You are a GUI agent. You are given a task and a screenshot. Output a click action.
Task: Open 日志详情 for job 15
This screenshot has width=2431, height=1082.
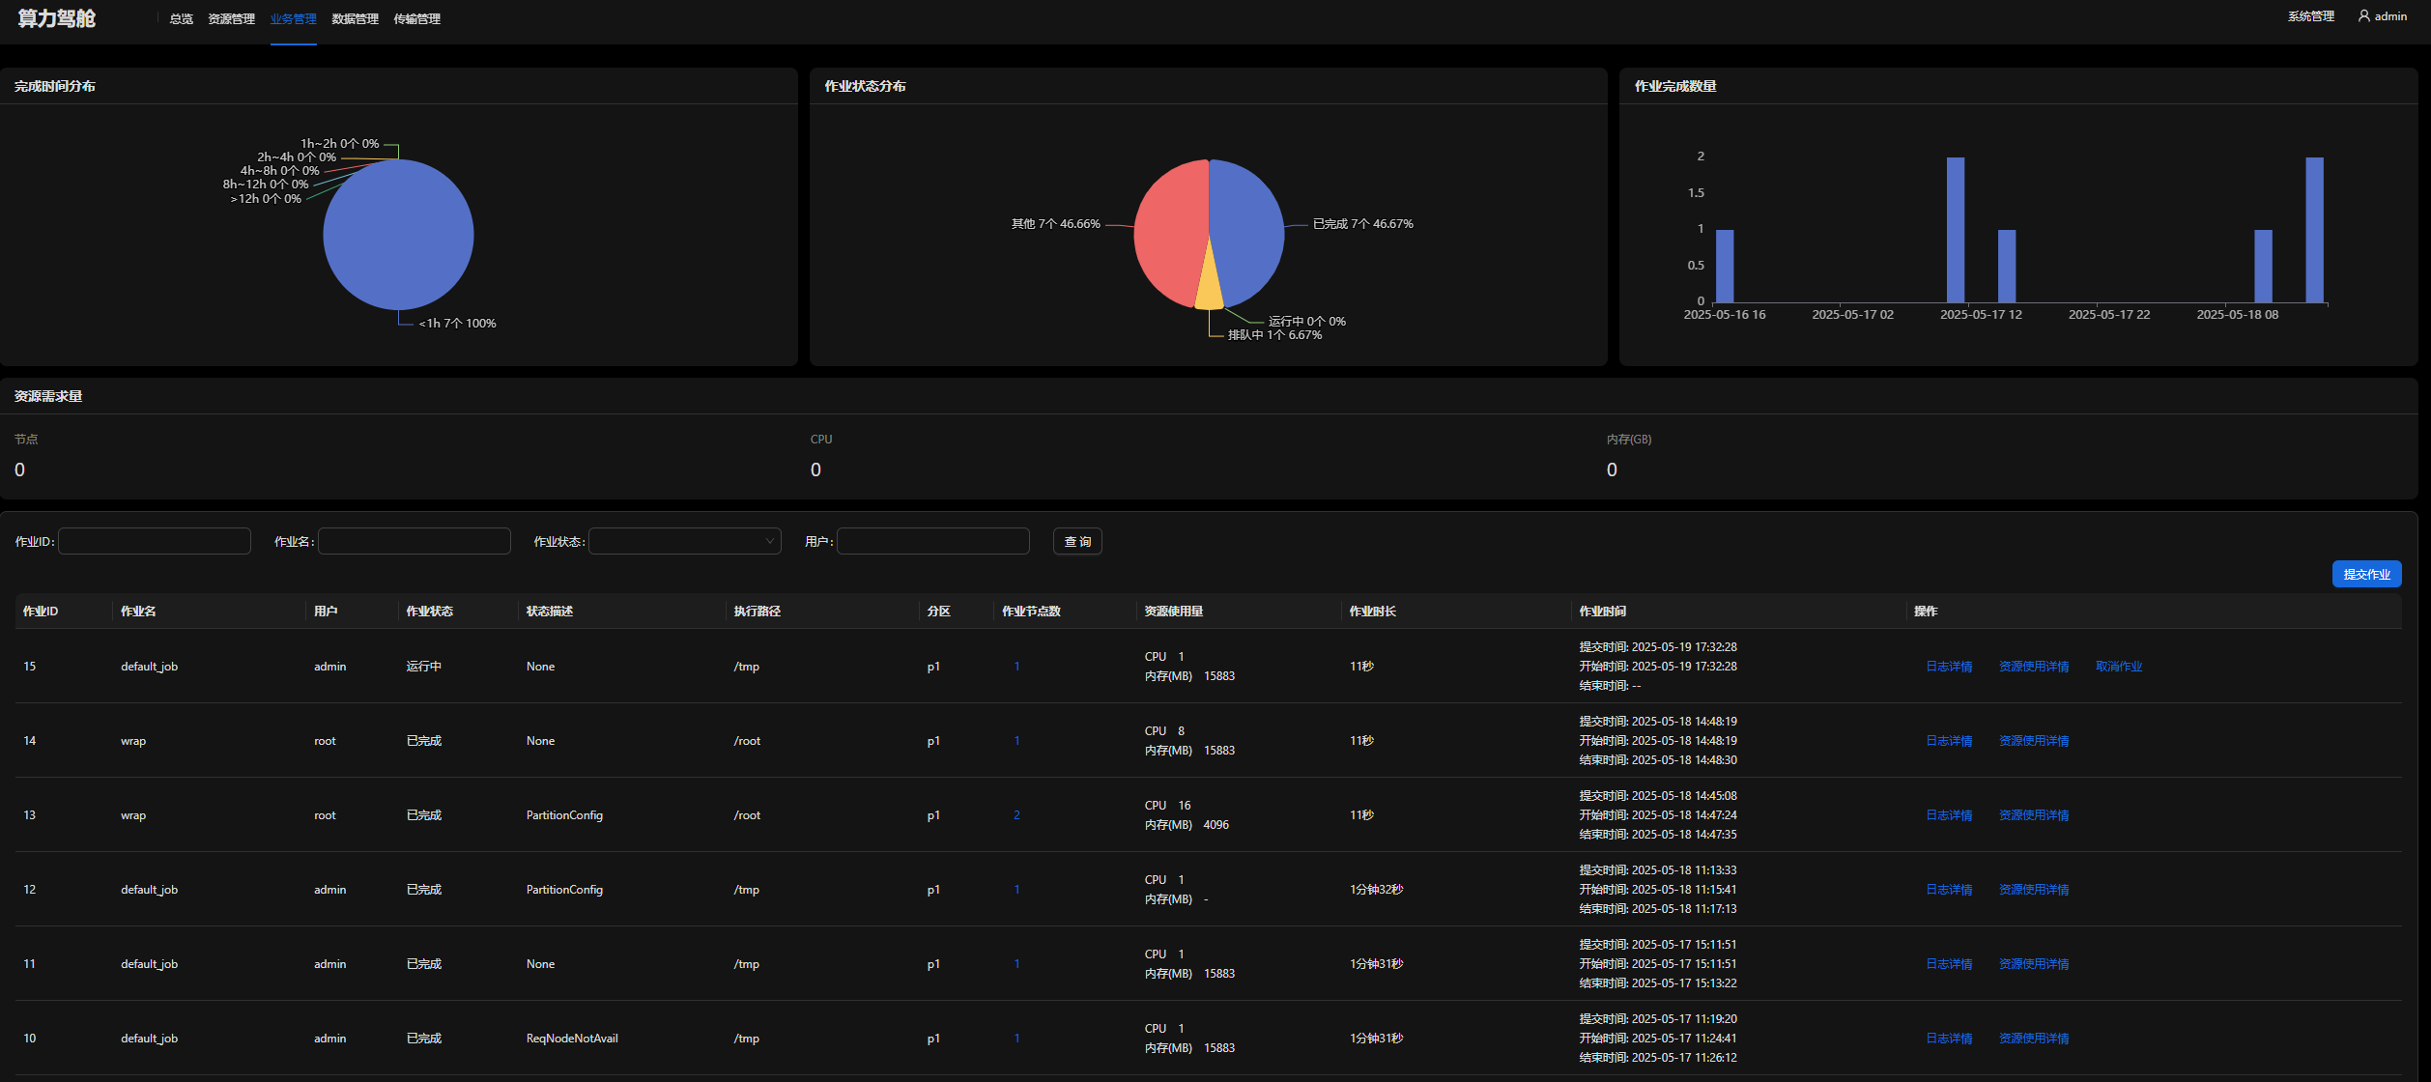(1949, 667)
